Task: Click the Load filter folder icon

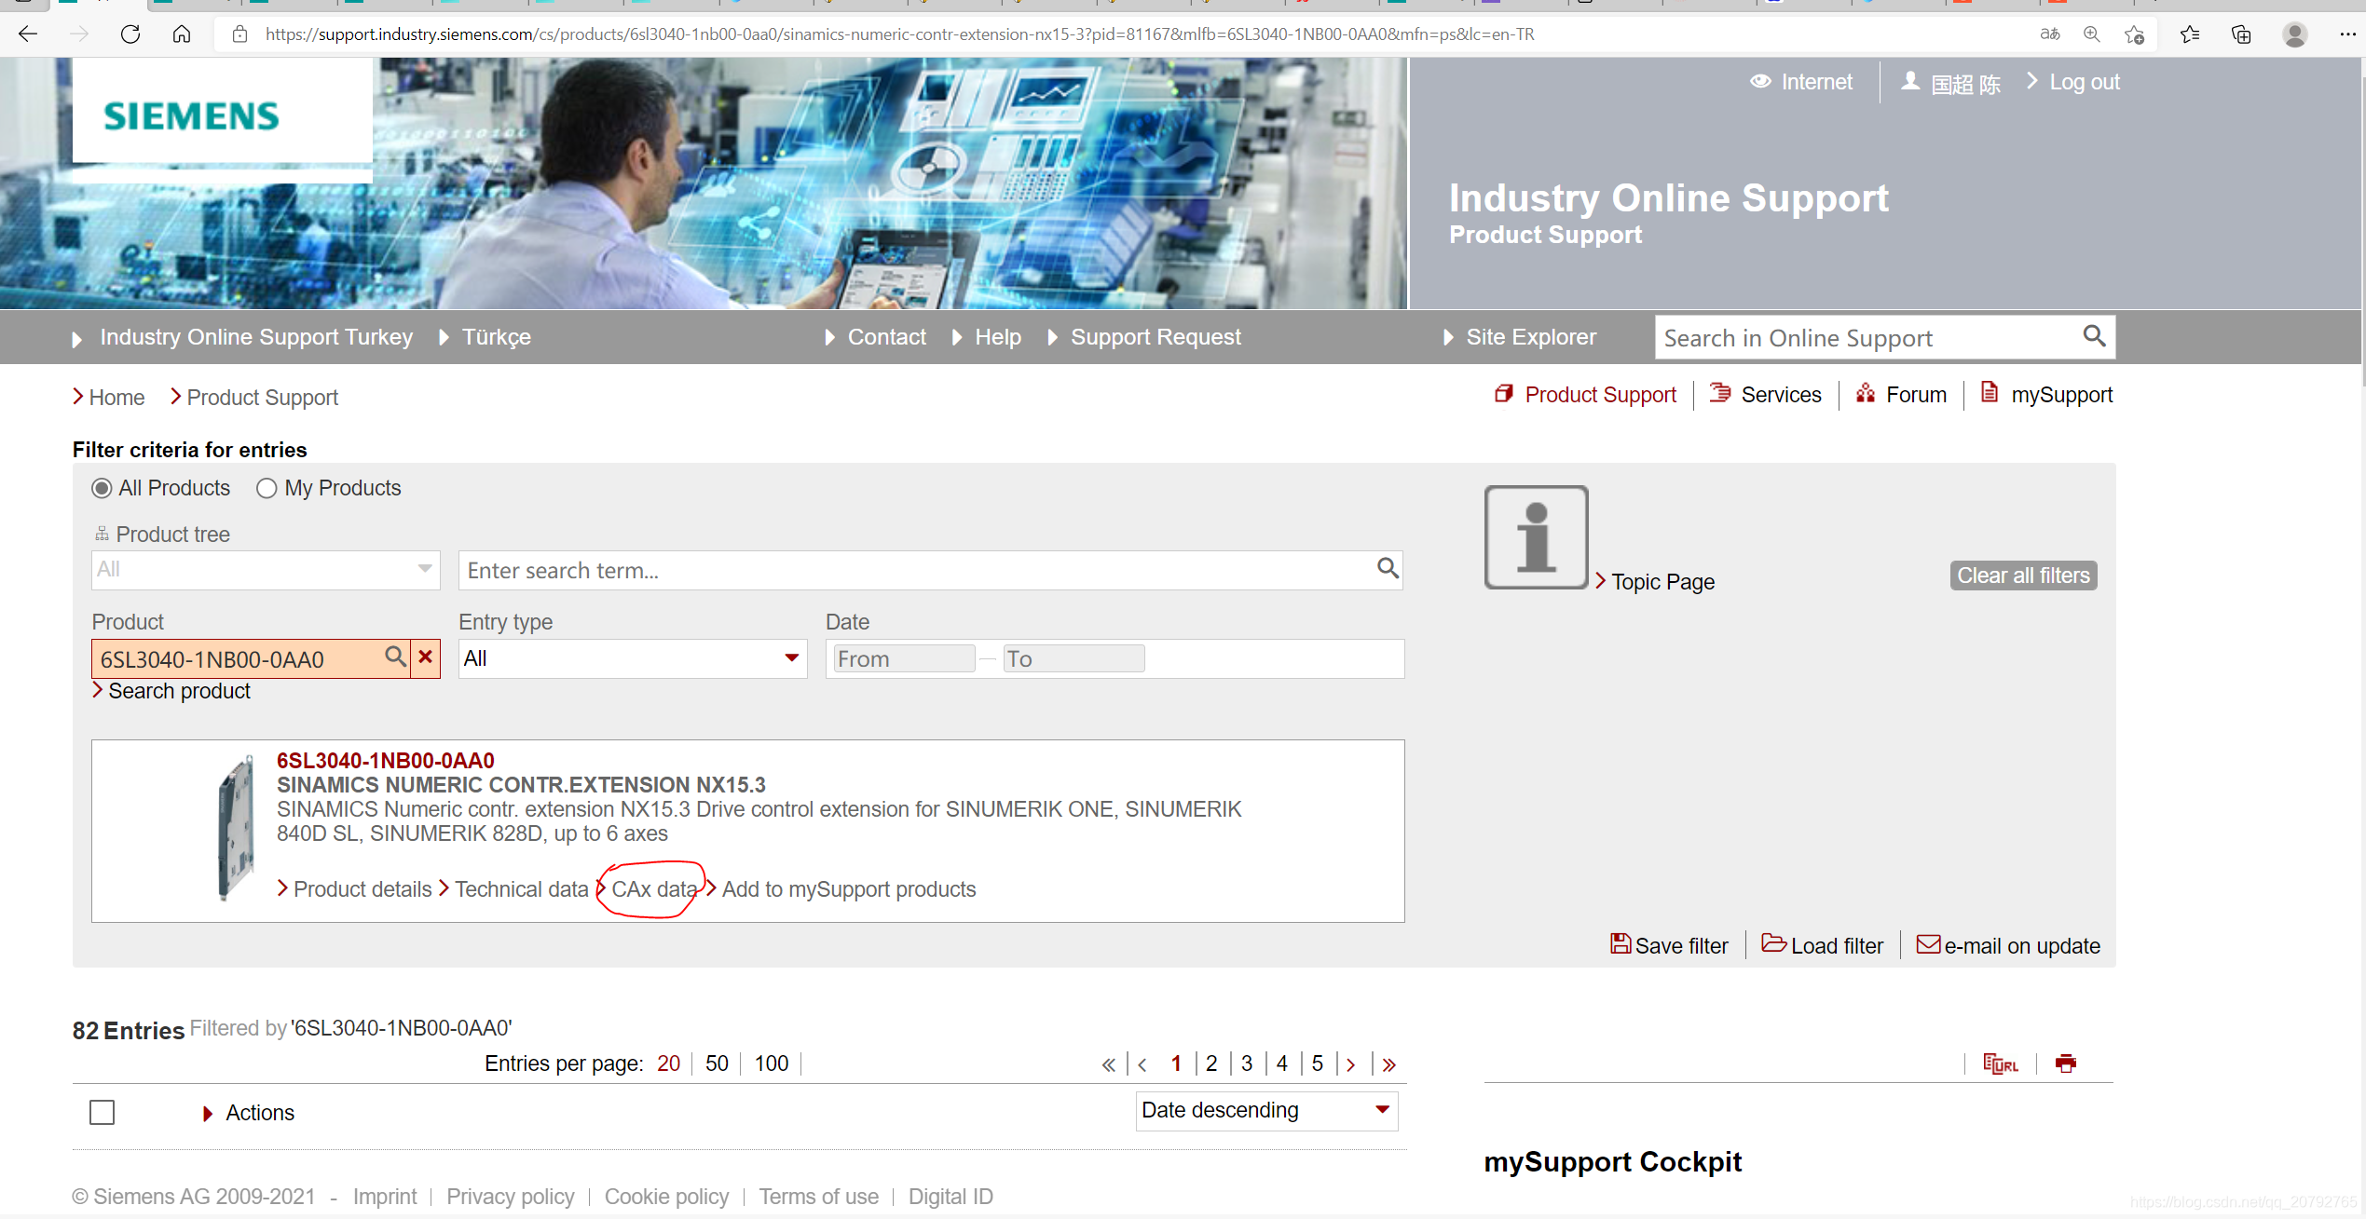Action: pos(1773,943)
